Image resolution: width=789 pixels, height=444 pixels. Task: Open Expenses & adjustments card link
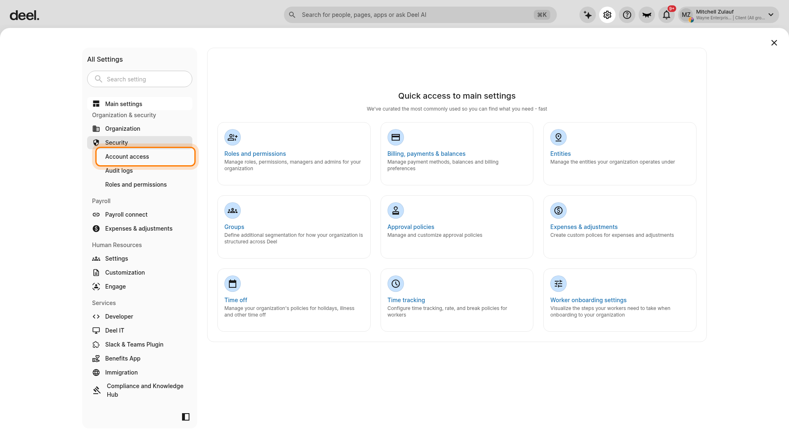click(x=584, y=227)
